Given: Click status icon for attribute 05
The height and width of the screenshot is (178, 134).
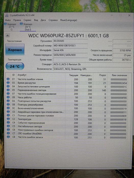Looking at the screenshot, I should click(8, 90).
